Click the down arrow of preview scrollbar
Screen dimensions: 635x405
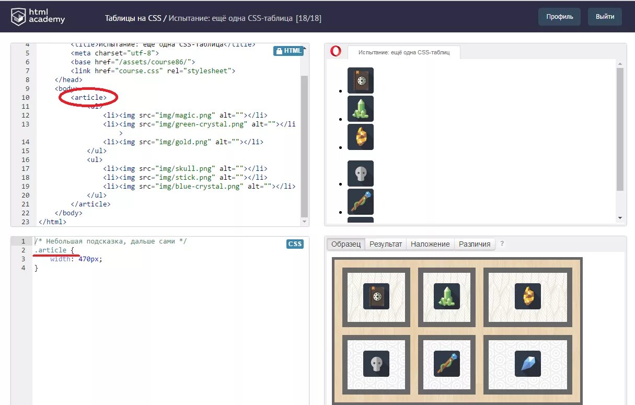pyautogui.click(x=620, y=217)
